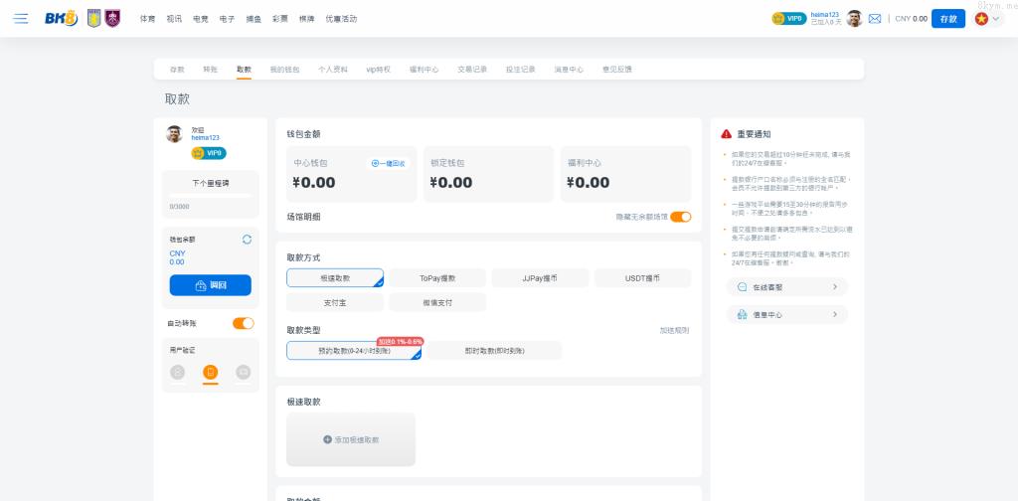1018x501 pixels.
Task: Open the mail envelope icon in header
Action: click(875, 19)
